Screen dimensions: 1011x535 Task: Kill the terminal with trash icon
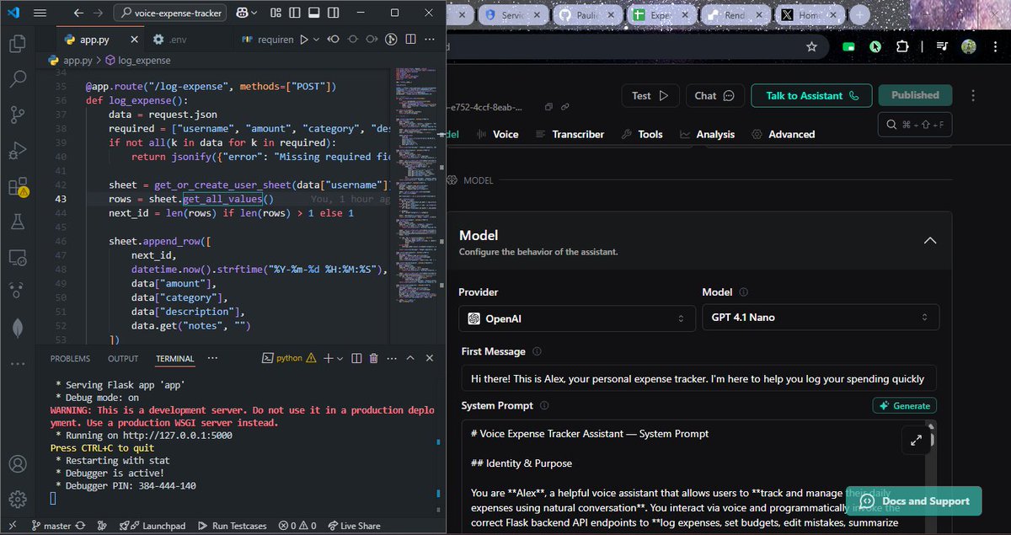click(373, 358)
